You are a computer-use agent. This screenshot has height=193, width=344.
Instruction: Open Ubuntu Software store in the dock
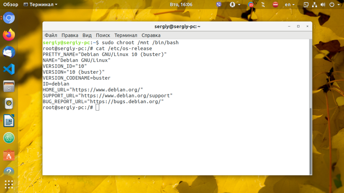[9, 155]
